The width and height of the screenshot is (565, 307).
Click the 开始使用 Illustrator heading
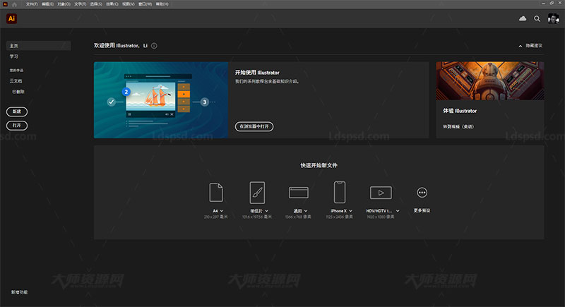[257, 73]
